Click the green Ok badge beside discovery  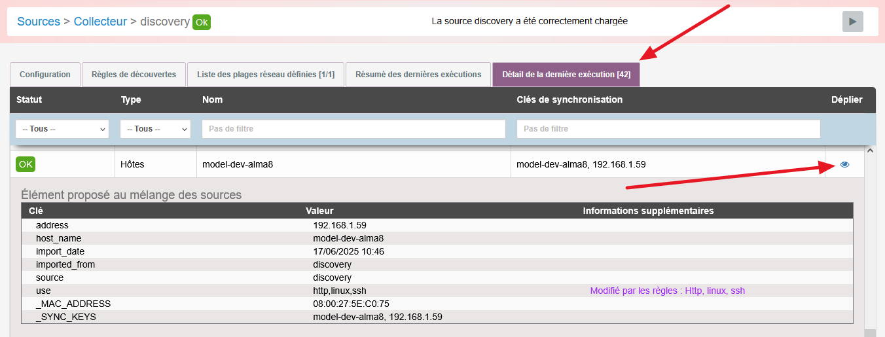(202, 22)
